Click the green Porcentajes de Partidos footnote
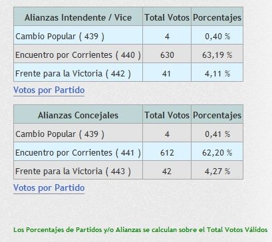Viewport: 272px width, 242px height. tap(140, 230)
